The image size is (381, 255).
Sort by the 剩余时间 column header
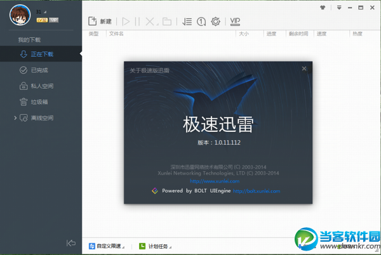click(x=298, y=34)
